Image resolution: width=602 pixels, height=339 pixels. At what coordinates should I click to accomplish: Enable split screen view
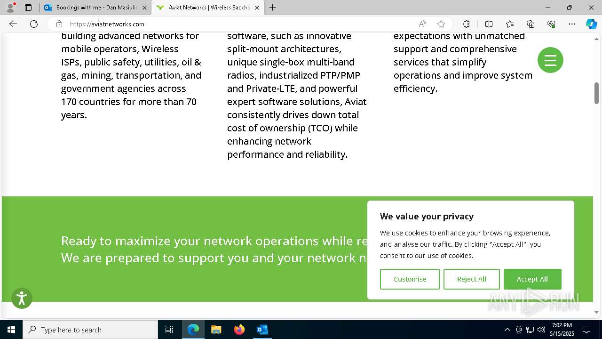click(489, 24)
